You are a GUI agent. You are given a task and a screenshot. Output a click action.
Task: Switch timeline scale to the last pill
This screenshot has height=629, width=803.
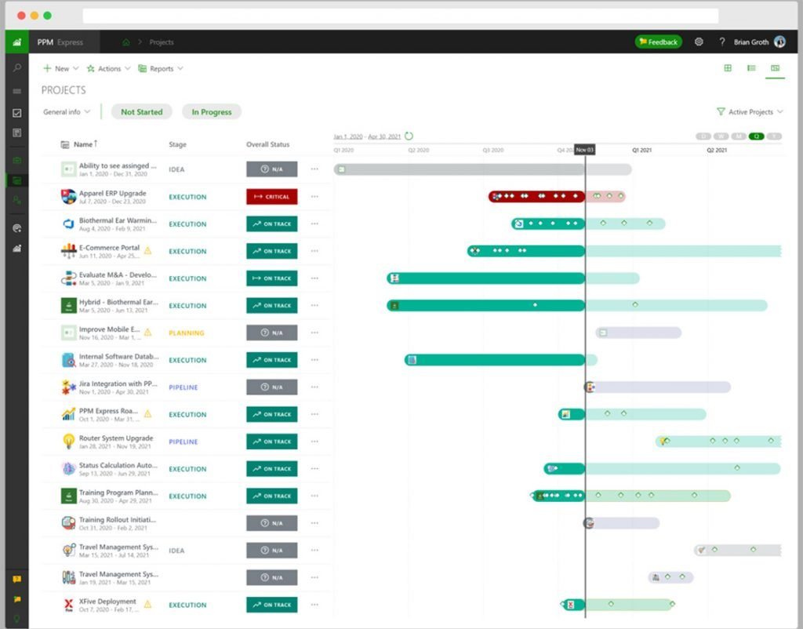tap(774, 136)
